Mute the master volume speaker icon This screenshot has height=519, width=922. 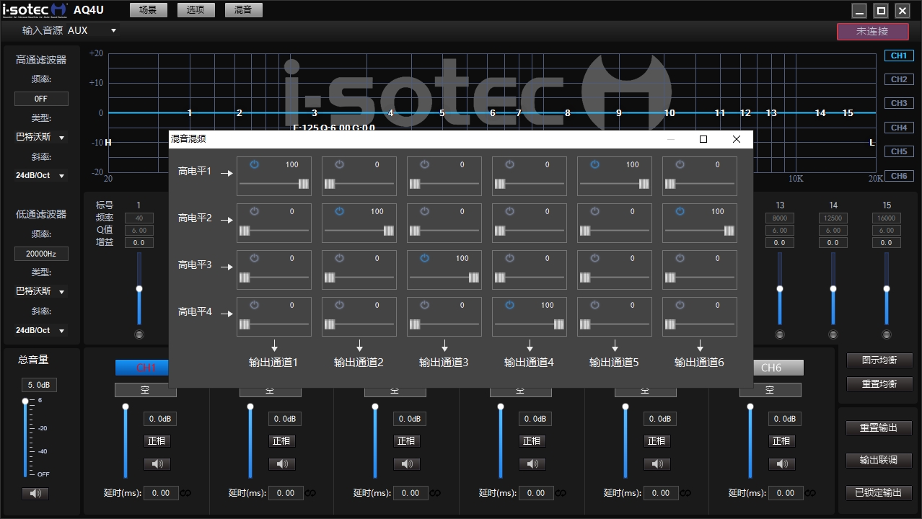click(35, 494)
